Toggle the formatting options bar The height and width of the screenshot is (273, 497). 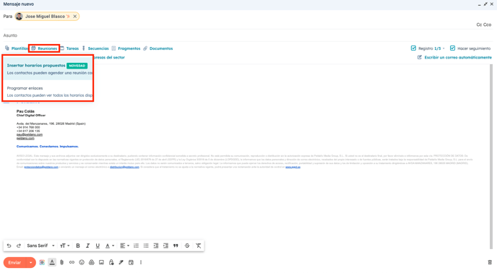pyautogui.click(x=52, y=262)
